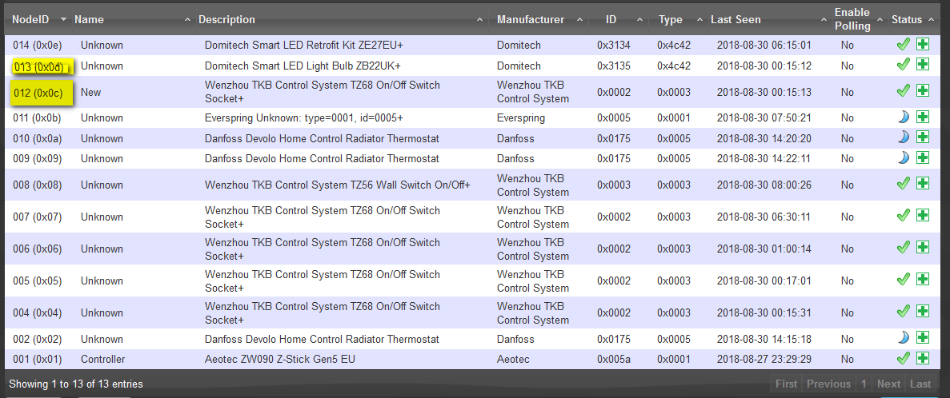Select highlighted node 012 (0x0c) cell
Screen dimensions: 950x398
(x=42, y=93)
